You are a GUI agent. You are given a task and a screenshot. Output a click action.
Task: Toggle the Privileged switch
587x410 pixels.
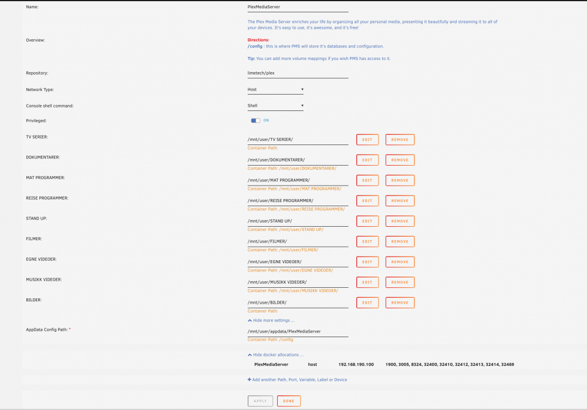click(256, 120)
